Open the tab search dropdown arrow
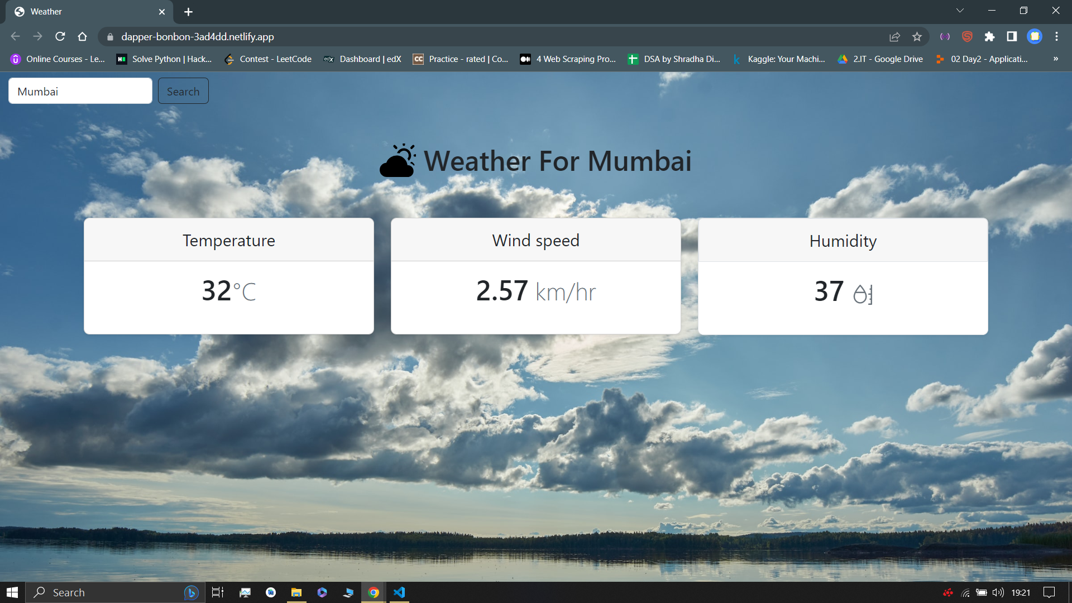Image resolution: width=1072 pixels, height=603 pixels. point(960,11)
